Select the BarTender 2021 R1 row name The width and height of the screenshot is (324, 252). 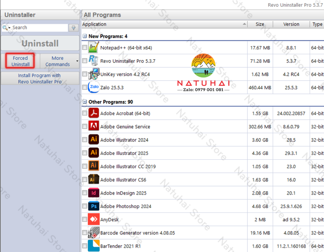[121, 246]
